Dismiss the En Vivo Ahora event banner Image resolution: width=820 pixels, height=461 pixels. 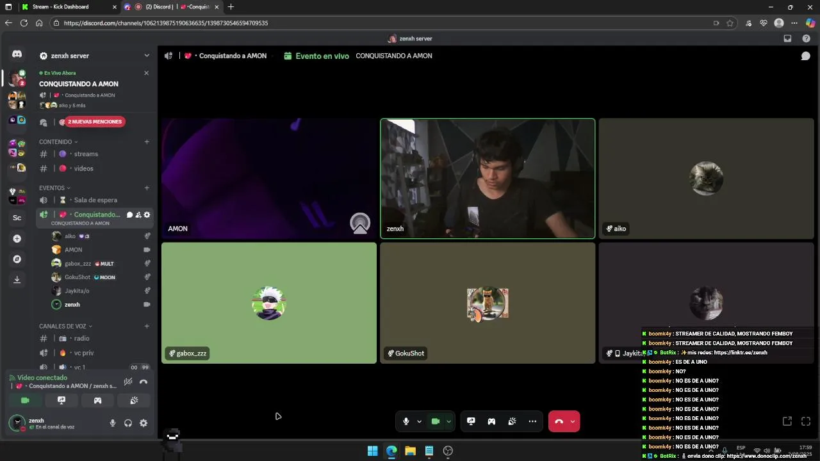click(x=146, y=73)
